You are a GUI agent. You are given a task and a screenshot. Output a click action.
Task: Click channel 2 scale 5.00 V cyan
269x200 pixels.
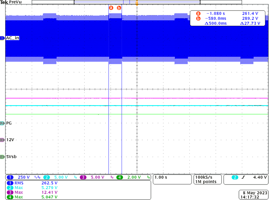click(61, 177)
